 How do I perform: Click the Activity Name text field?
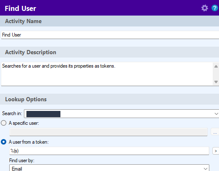pyautogui.click(x=110, y=35)
